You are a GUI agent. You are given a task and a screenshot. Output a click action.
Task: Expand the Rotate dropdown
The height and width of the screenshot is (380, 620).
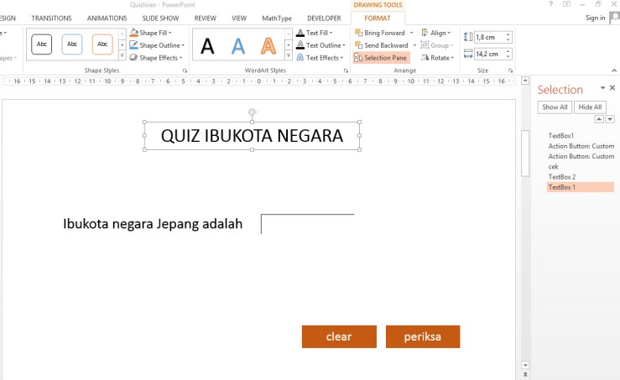439,58
